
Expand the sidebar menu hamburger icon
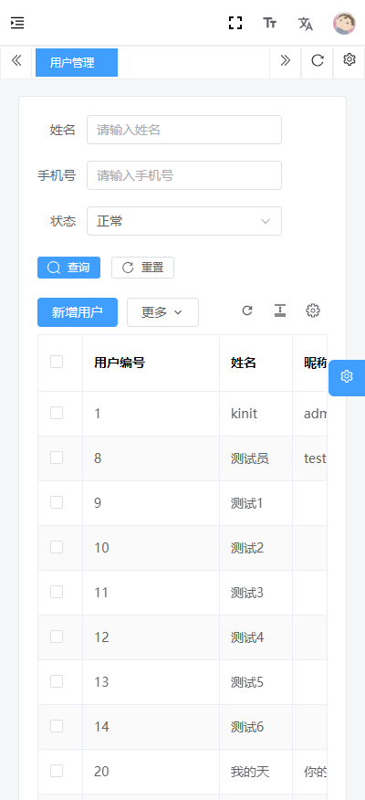17,23
